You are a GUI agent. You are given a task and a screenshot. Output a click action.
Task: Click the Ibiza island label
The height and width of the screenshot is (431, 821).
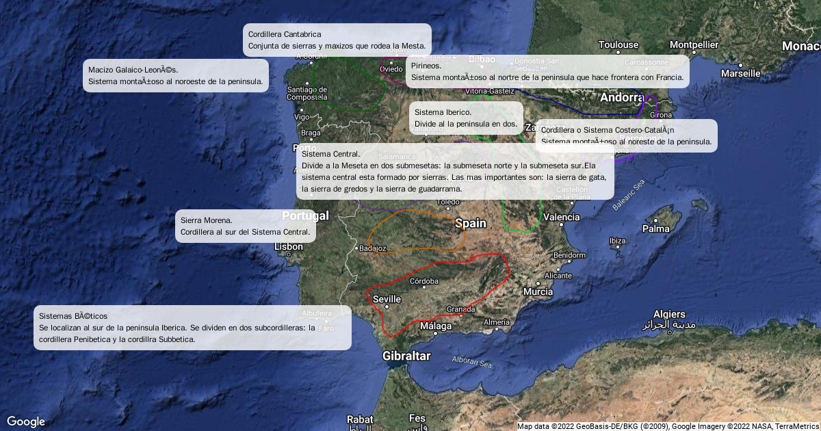pos(617,241)
